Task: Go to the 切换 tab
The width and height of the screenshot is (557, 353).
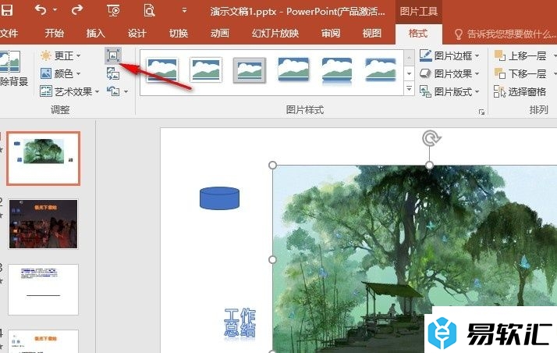Action: coord(179,34)
